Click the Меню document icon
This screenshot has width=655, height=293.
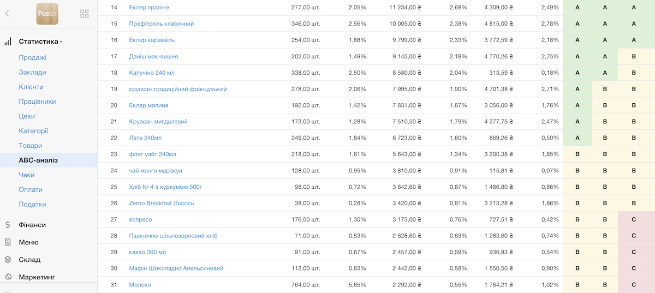coord(8,242)
